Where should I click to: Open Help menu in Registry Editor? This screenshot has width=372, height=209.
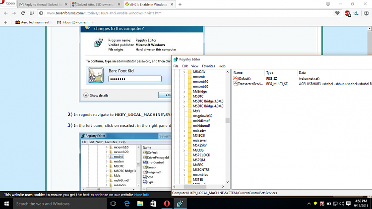pyautogui.click(x=222, y=66)
